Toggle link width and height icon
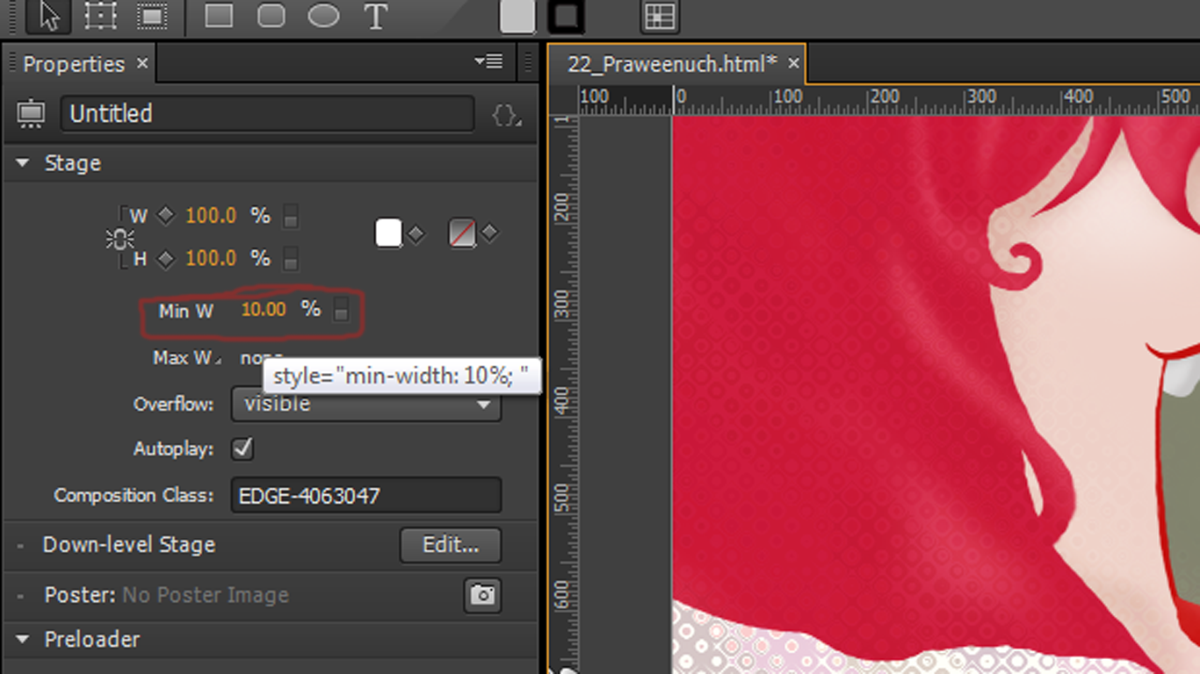Screen dimensions: 1200x674 [x=119, y=238]
